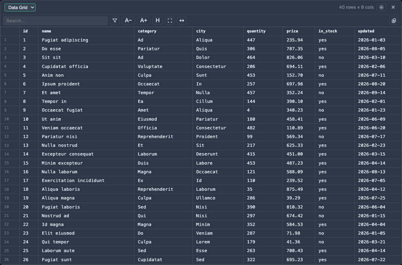
Task: Open the filter funnel icon
Action: click(x=114, y=21)
